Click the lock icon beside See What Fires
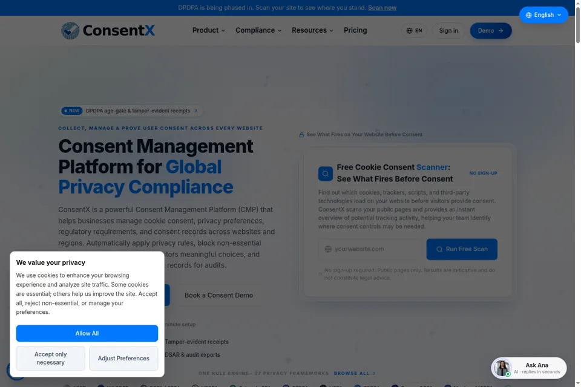This screenshot has height=387, width=581. point(301,135)
